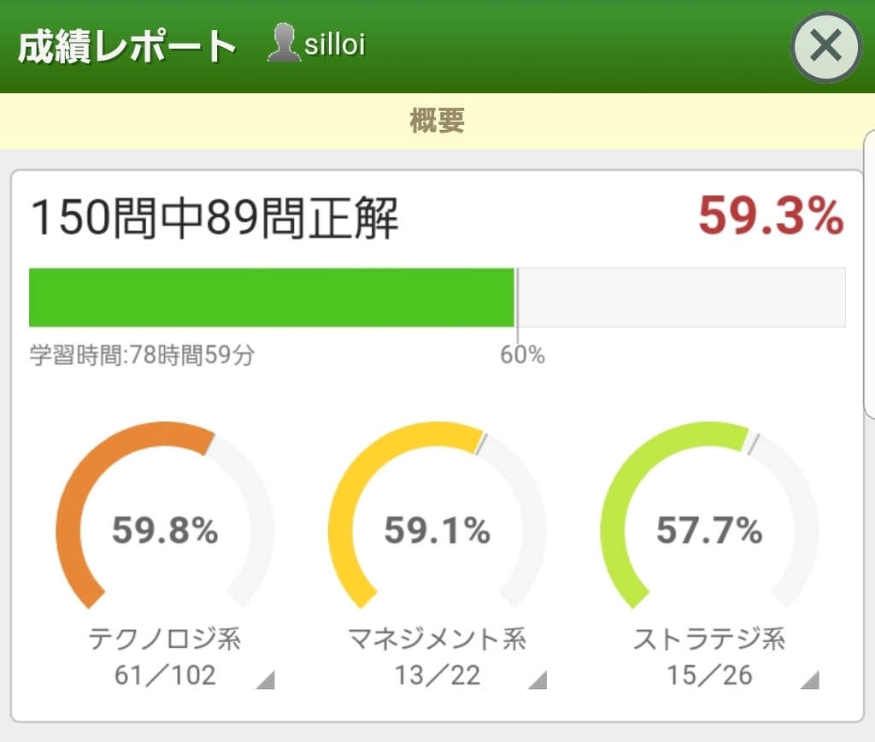The width and height of the screenshot is (875, 742).
Task: Click the 59.3% overall score display
Action: tap(769, 219)
